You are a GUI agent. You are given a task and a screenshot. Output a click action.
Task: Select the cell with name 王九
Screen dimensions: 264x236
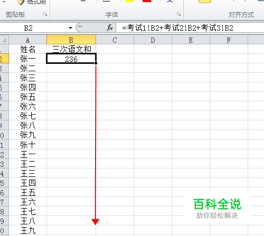[27, 230]
